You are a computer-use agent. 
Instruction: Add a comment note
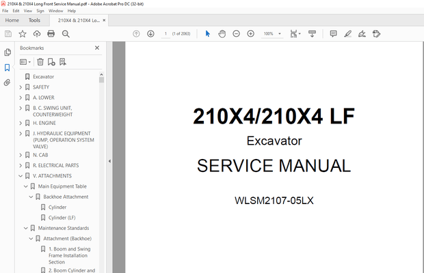click(334, 33)
